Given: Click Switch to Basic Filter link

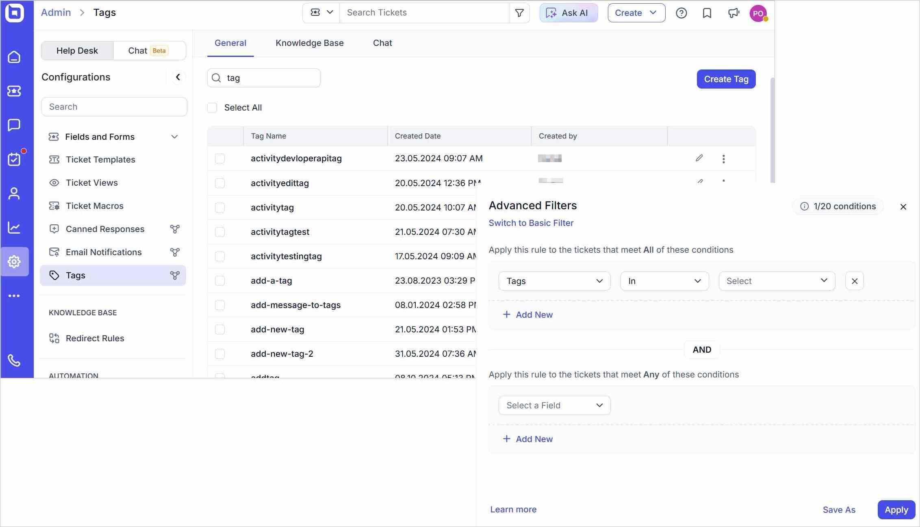Looking at the screenshot, I should click(x=531, y=223).
